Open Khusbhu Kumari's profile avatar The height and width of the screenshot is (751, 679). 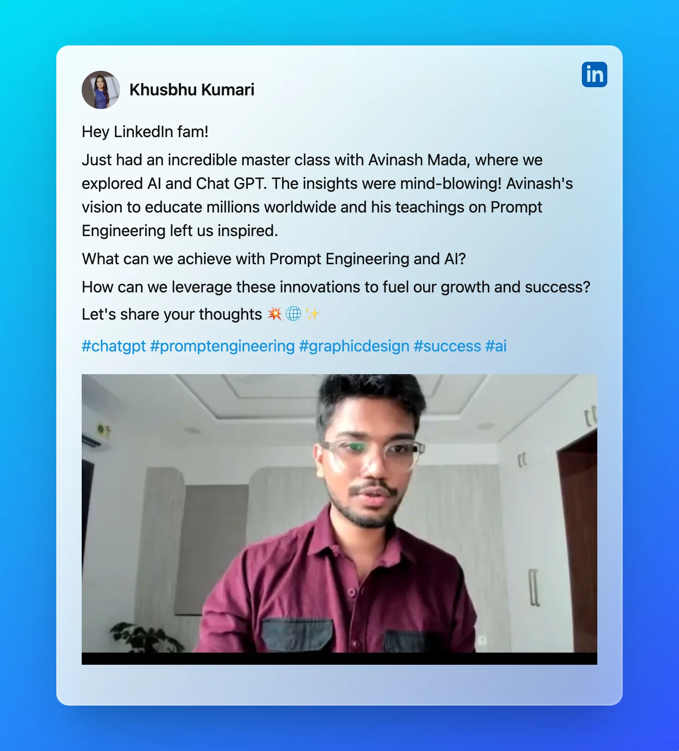[x=101, y=90]
